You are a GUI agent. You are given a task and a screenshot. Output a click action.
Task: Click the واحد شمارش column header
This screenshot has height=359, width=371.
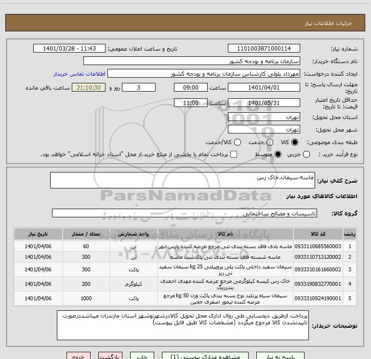coord(133,234)
